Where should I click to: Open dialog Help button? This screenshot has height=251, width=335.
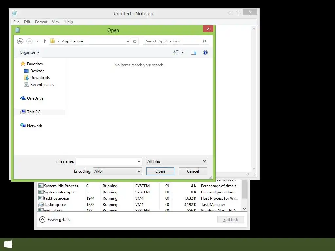pyautogui.click(x=205, y=52)
